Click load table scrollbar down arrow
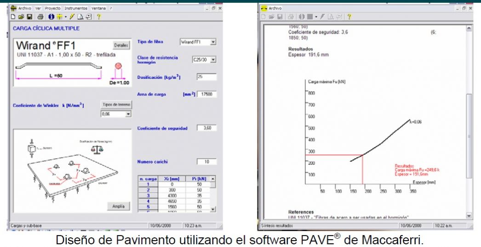Screen dimensions: 481x247 point(213,209)
